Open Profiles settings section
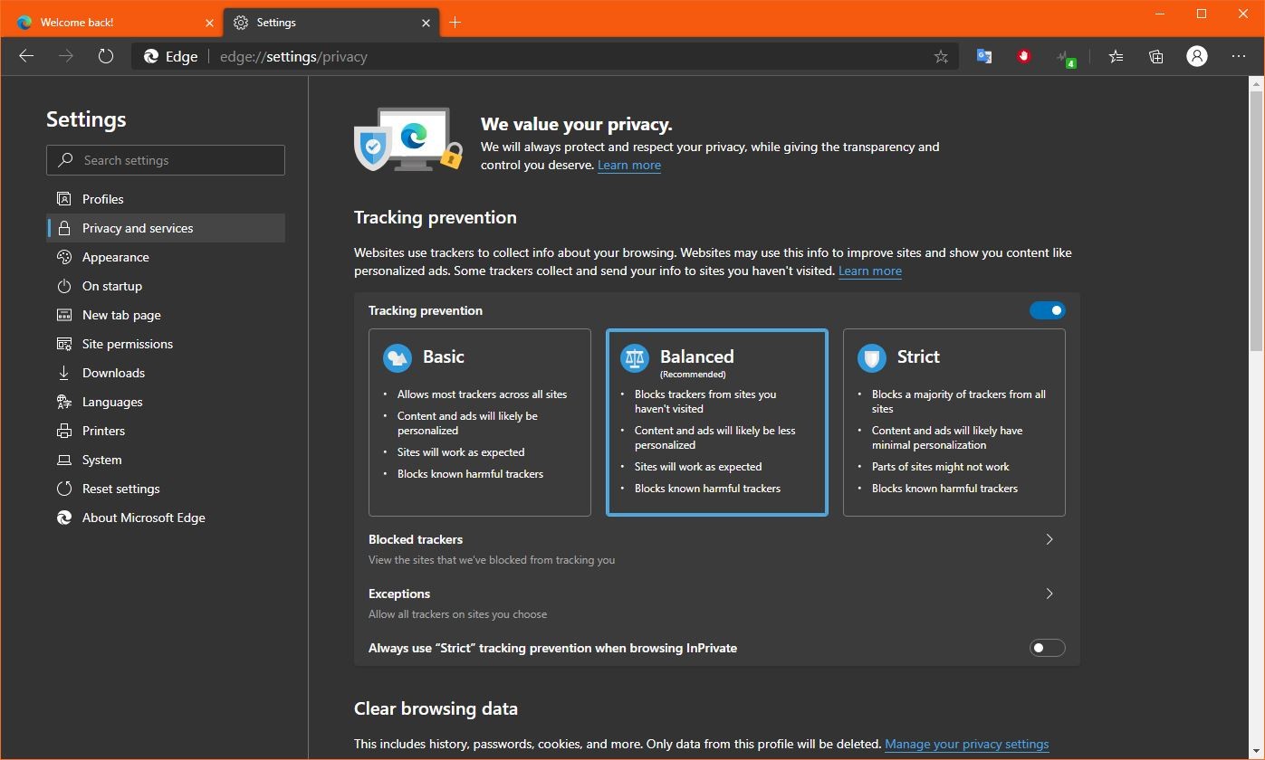Screen dimensions: 1265x760 (x=166, y=199)
